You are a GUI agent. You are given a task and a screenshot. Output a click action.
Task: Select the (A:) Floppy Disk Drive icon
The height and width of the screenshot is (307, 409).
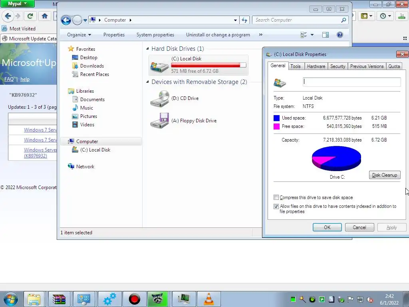point(160,121)
